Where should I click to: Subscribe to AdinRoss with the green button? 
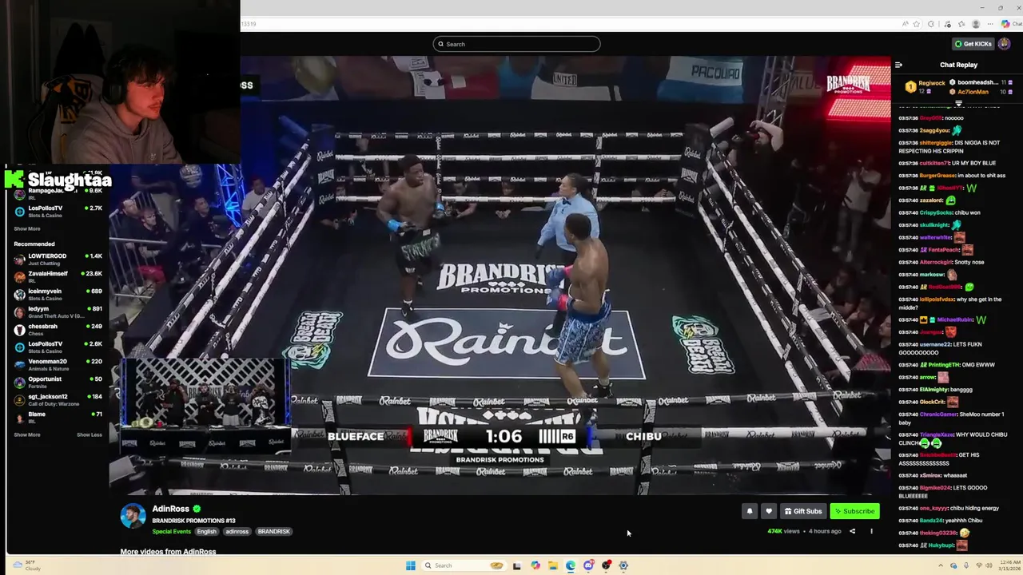coord(855,511)
